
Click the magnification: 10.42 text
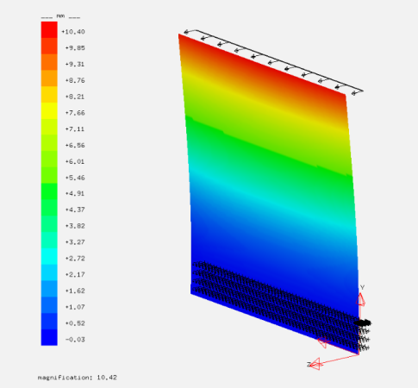(x=78, y=378)
